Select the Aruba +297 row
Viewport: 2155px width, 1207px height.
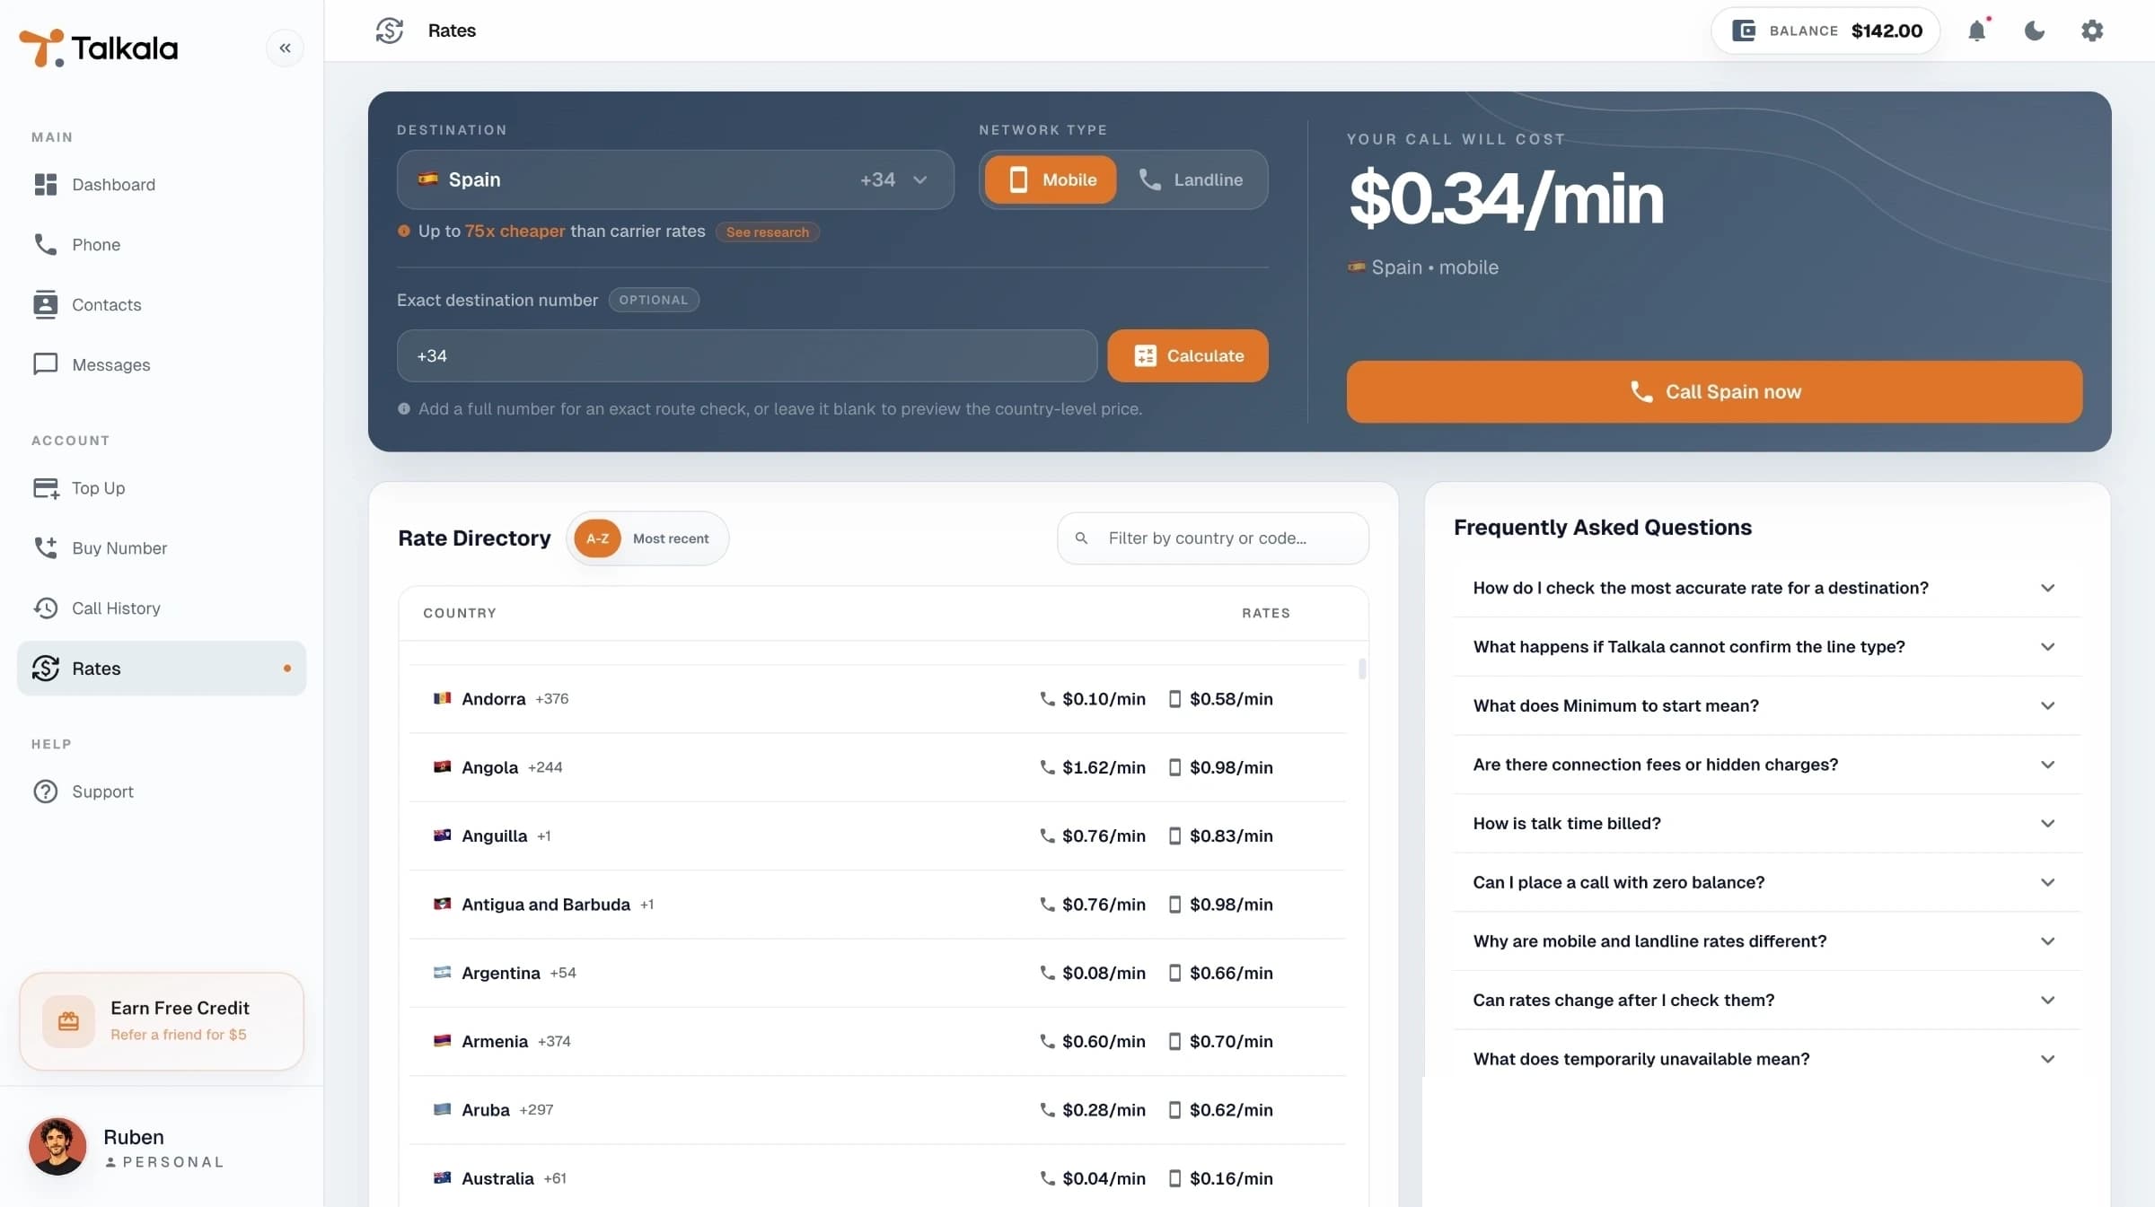click(877, 1109)
